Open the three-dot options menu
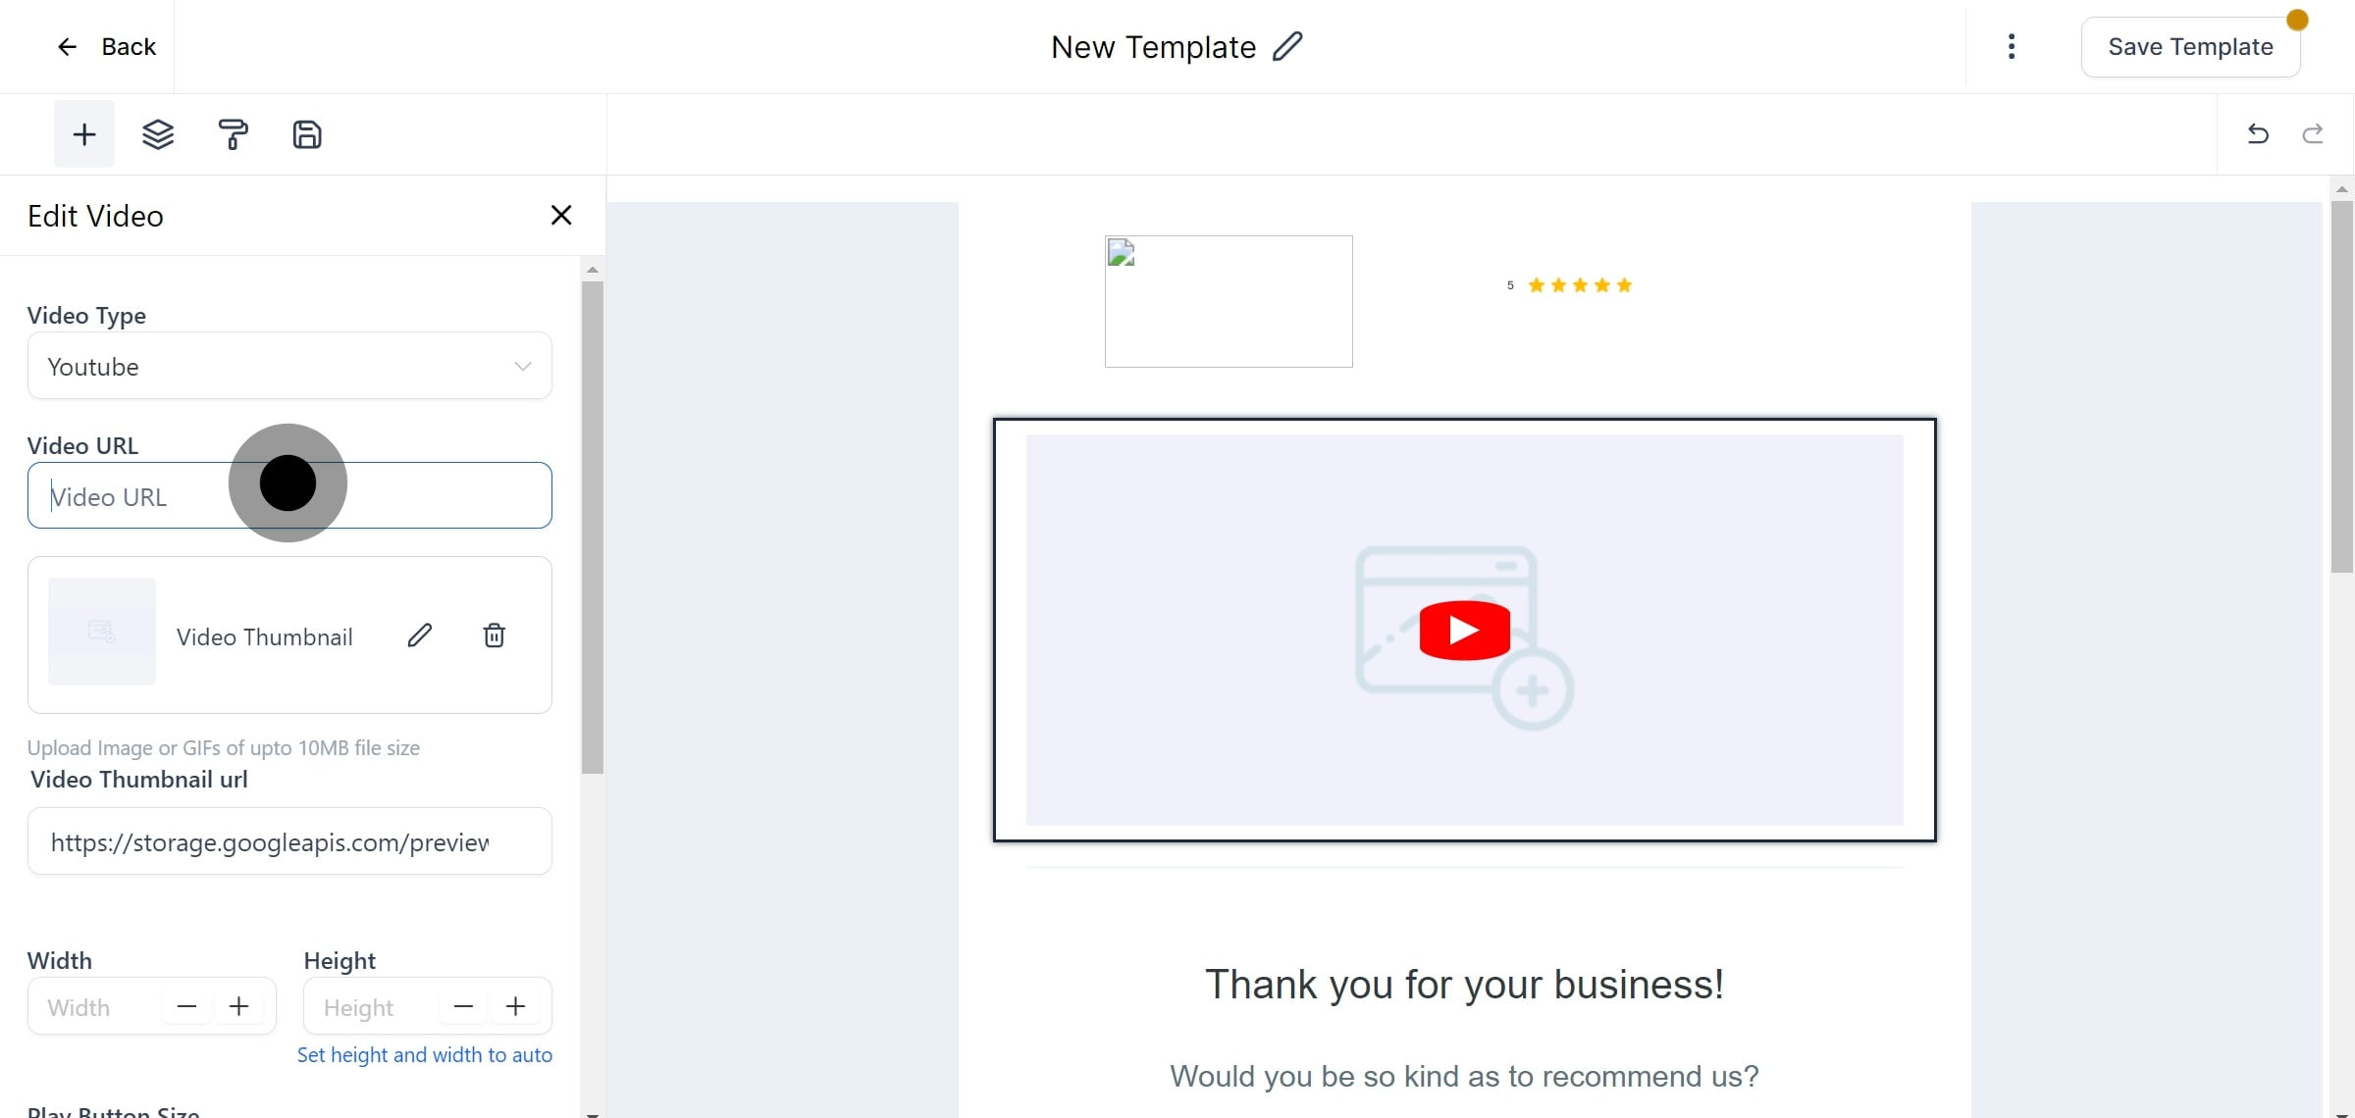The image size is (2355, 1118). pyautogui.click(x=2012, y=46)
